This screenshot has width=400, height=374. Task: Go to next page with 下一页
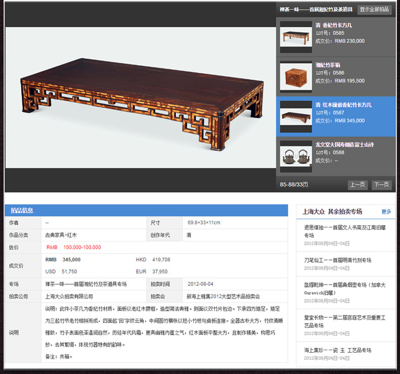click(381, 185)
